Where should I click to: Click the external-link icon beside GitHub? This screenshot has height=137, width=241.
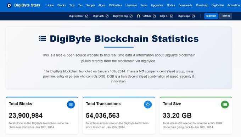tap(154, 16)
